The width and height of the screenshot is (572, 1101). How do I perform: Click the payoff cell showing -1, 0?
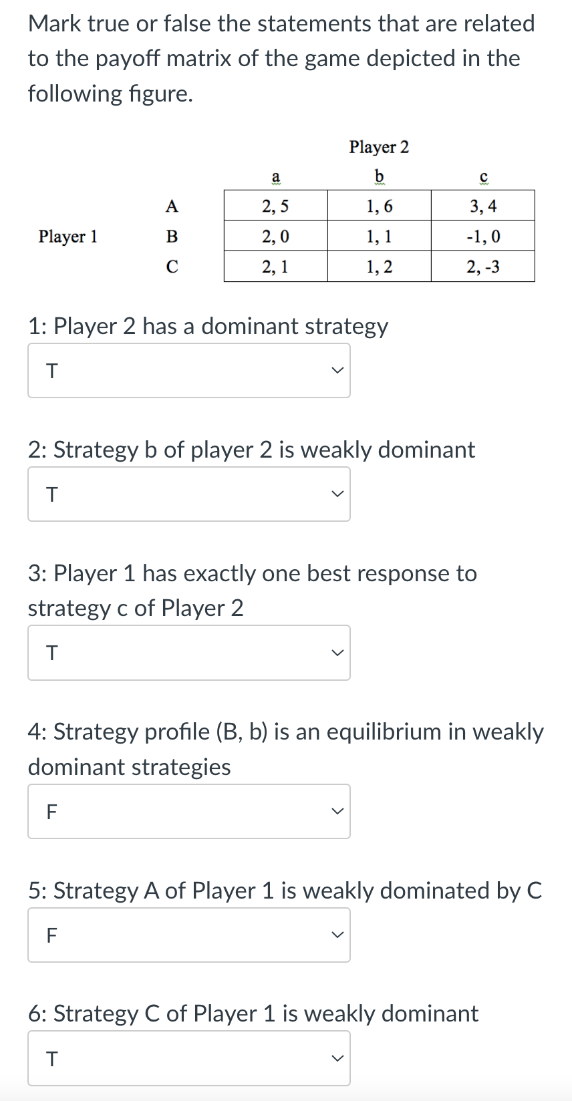(483, 236)
